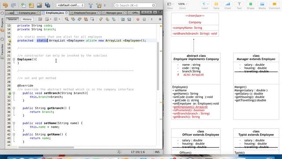The width and height of the screenshot is (282, 159).
Task: Open the EmployeeTest.java tab
Action: click(85, 13)
